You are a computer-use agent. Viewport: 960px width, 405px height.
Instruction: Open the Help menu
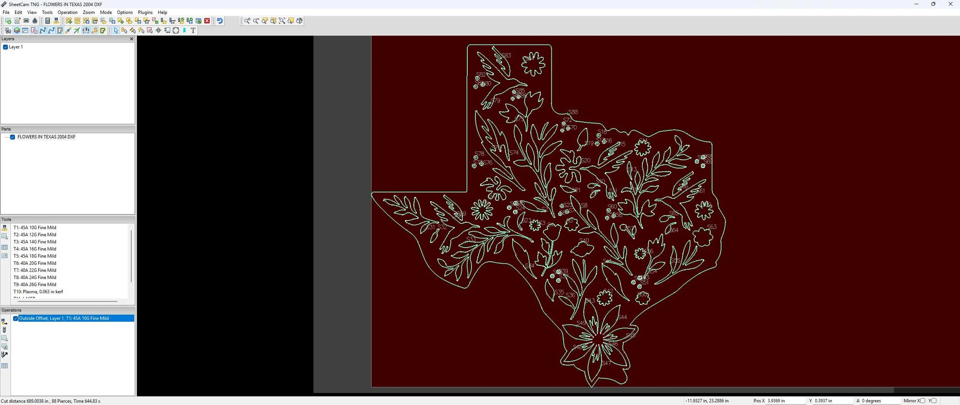point(162,12)
